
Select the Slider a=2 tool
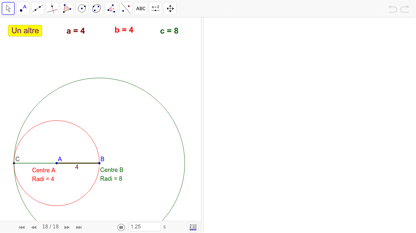tap(155, 8)
